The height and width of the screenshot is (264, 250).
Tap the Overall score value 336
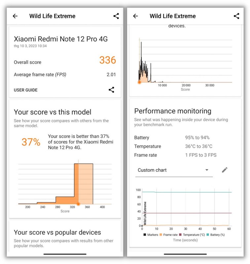tap(108, 60)
